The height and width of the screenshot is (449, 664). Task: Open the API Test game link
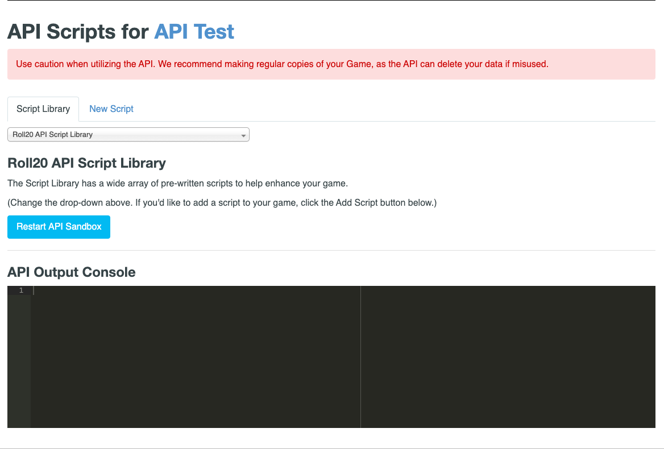[x=194, y=32]
